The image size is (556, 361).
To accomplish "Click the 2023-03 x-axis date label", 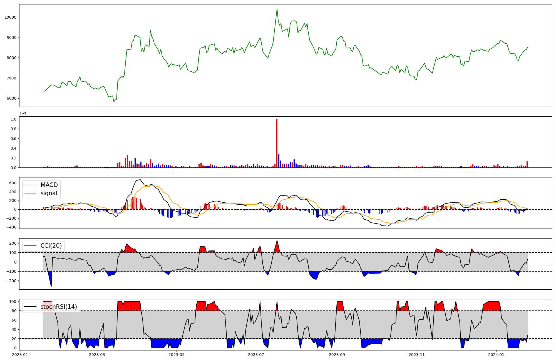I will tap(97, 355).
